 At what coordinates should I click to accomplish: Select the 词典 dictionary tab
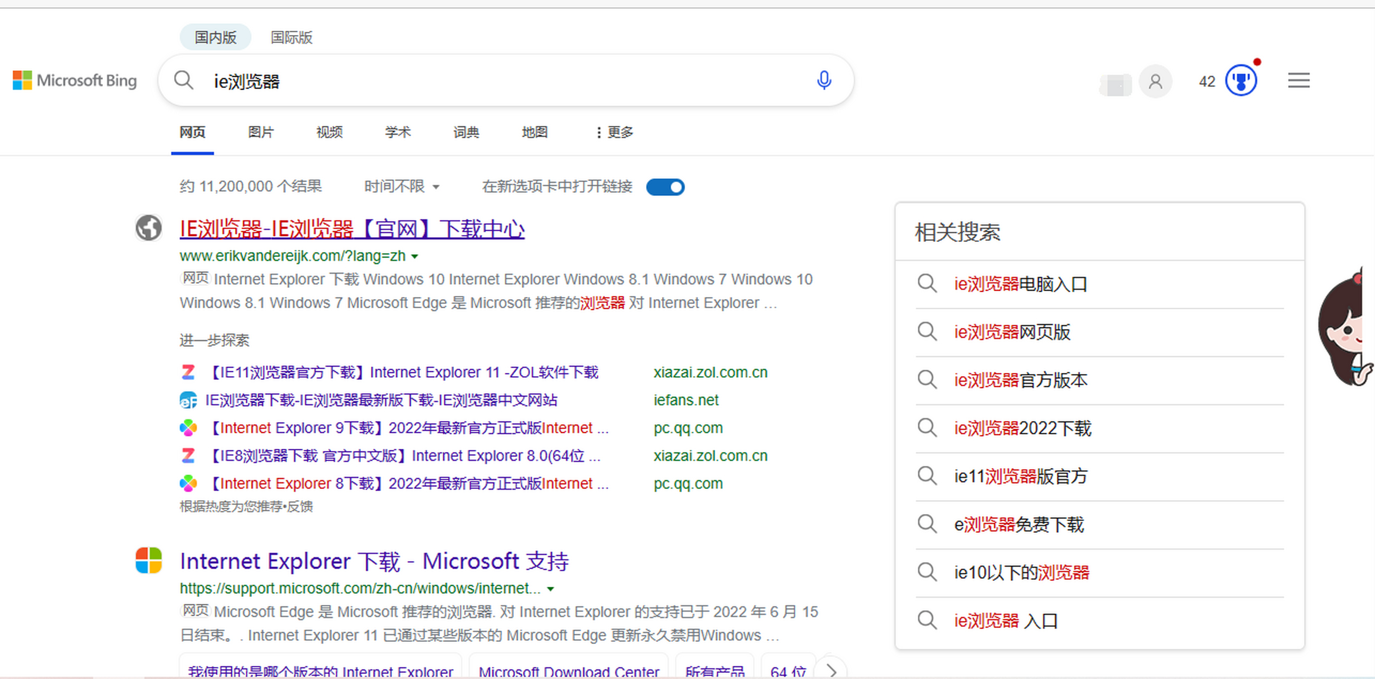tap(466, 132)
